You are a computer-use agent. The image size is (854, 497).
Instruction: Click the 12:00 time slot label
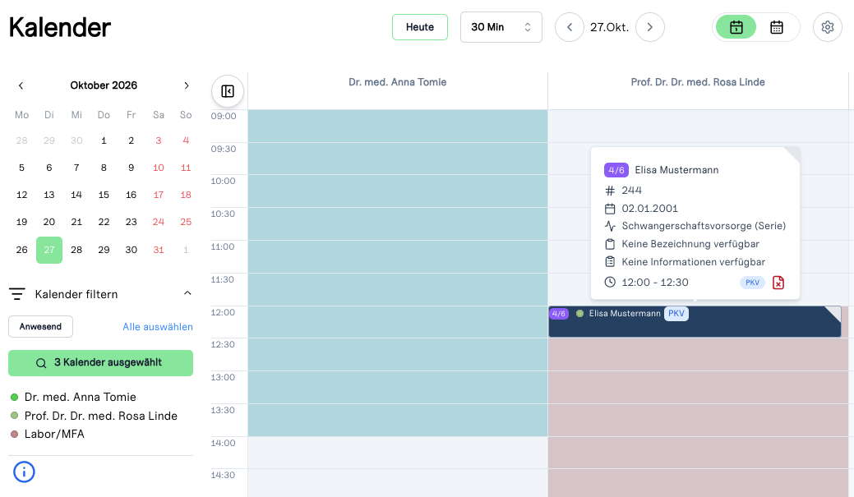pyautogui.click(x=224, y=312)
